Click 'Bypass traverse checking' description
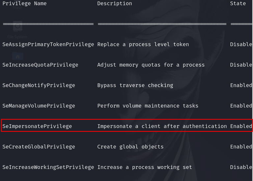Screen dimensions: 253x181 click(x=135, y=85)
